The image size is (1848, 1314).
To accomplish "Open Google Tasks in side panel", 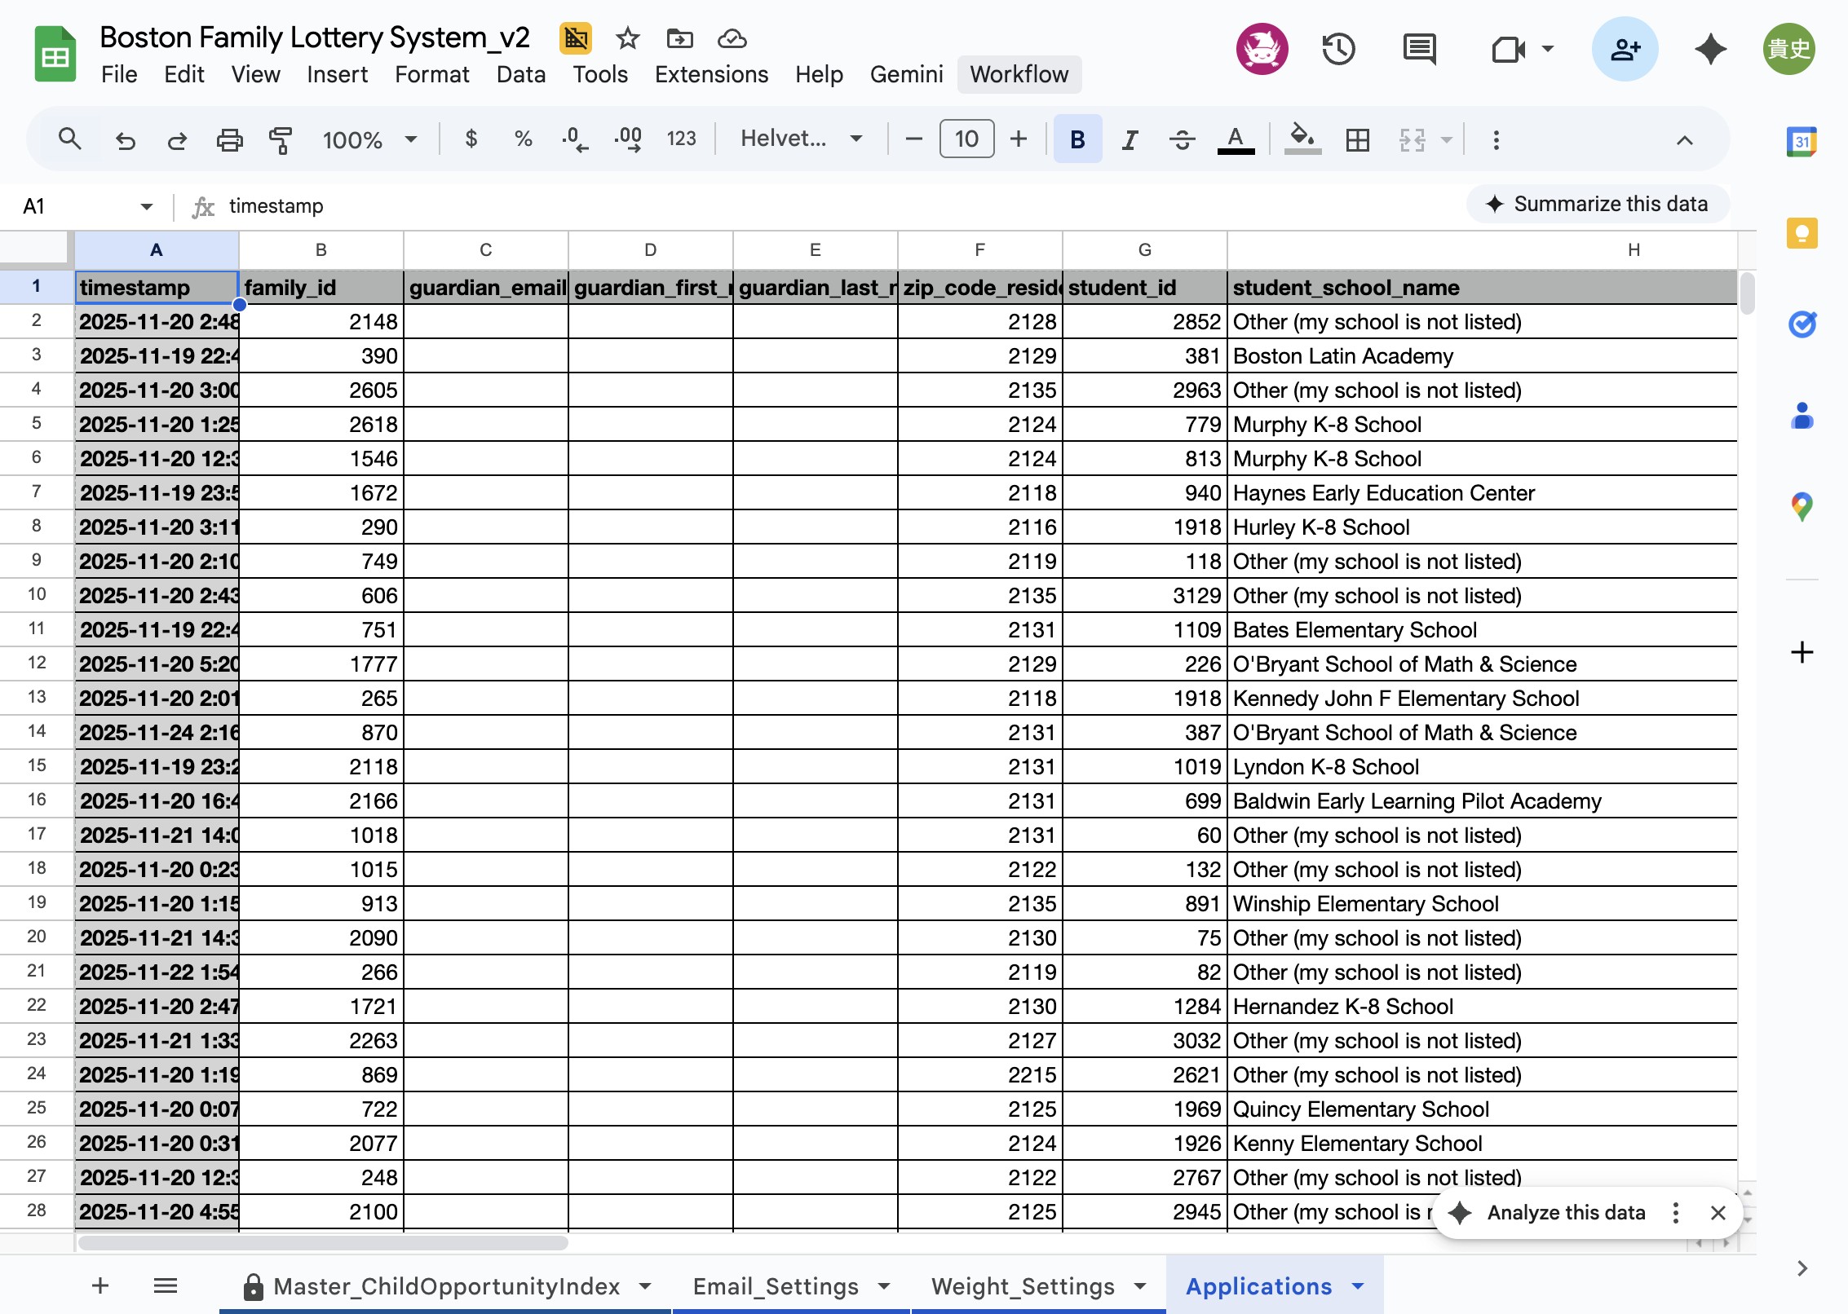I will coord(1802,324).
